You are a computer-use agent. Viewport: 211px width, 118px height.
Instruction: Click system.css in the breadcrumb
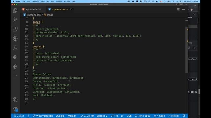34,15
